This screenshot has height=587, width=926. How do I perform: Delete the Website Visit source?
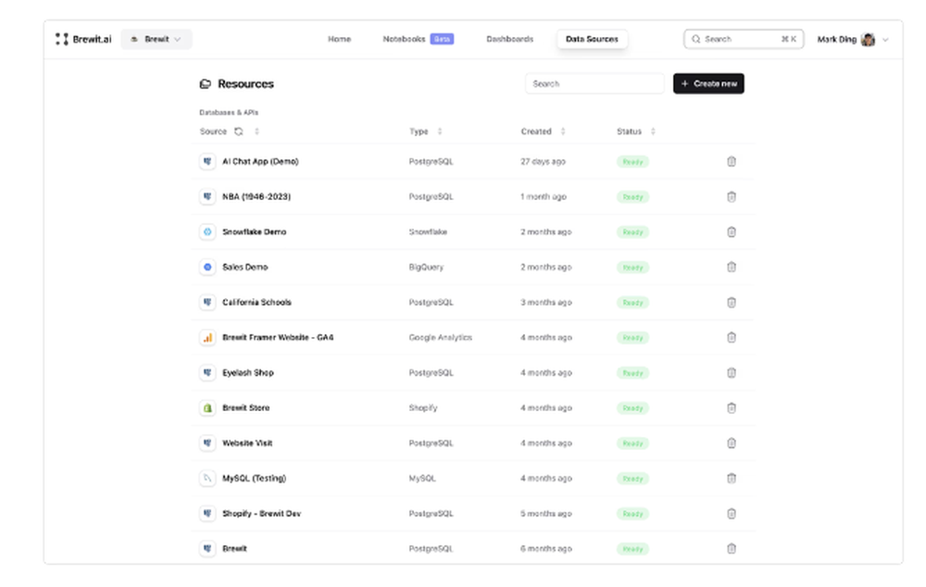(732, 443)
